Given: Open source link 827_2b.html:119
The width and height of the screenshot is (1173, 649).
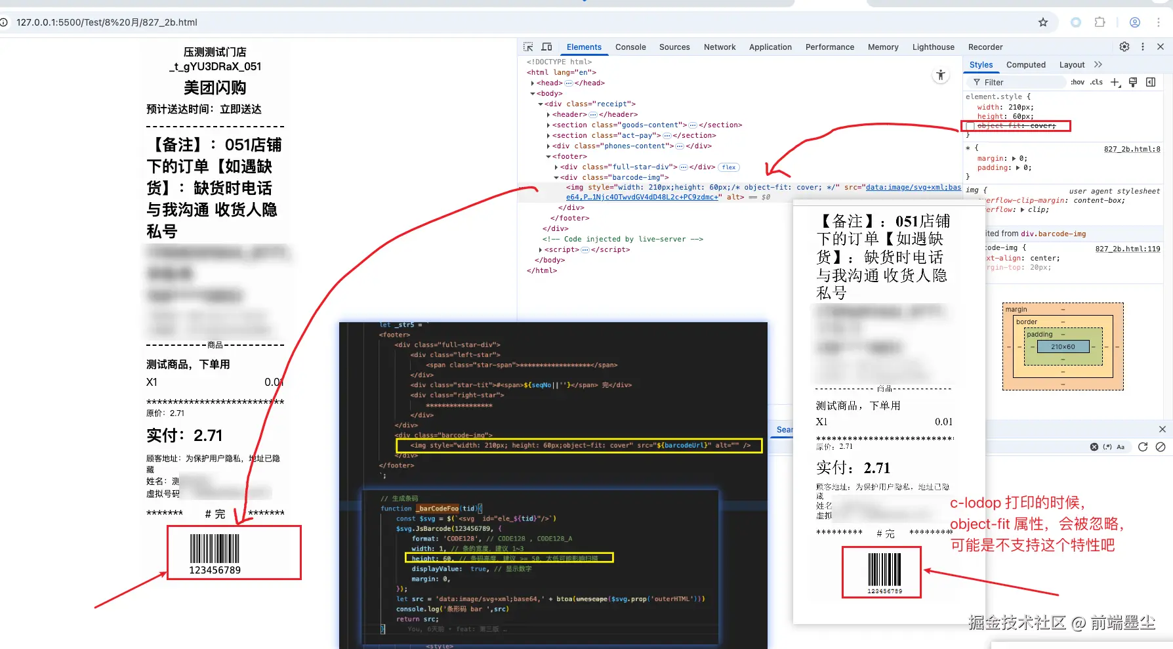Looking at the screenshot, I should [x=1128, y=249].
